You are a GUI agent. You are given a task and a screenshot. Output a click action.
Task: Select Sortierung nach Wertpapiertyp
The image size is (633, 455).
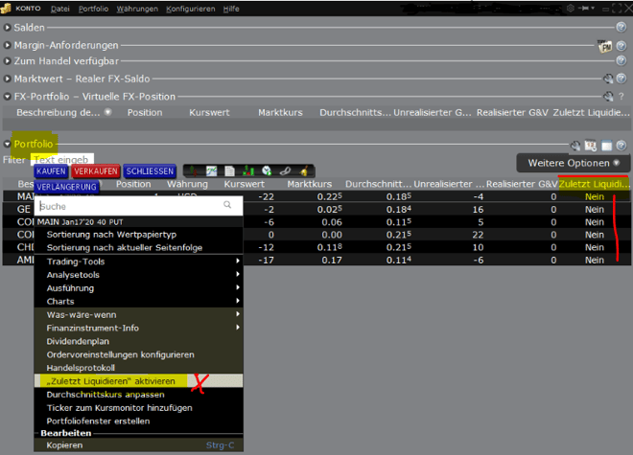(x=138, y=235)
